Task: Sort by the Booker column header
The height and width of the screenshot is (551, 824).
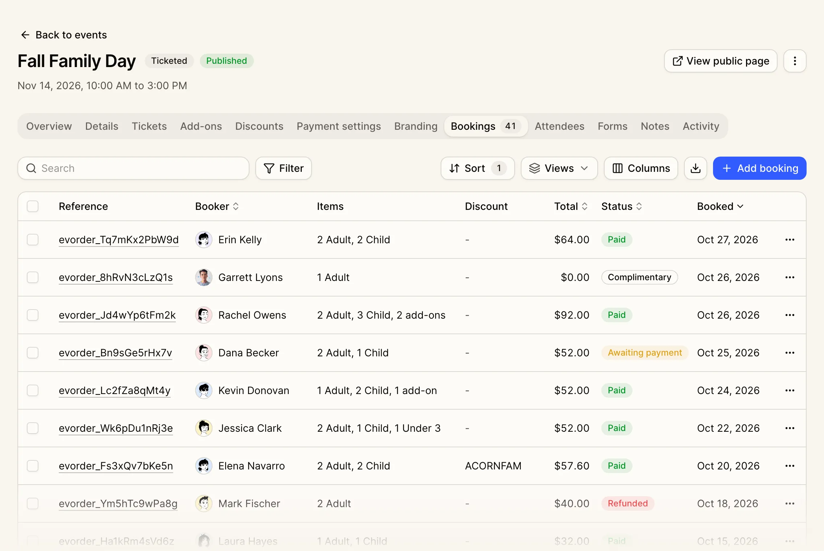Action: tap(217, 206)
